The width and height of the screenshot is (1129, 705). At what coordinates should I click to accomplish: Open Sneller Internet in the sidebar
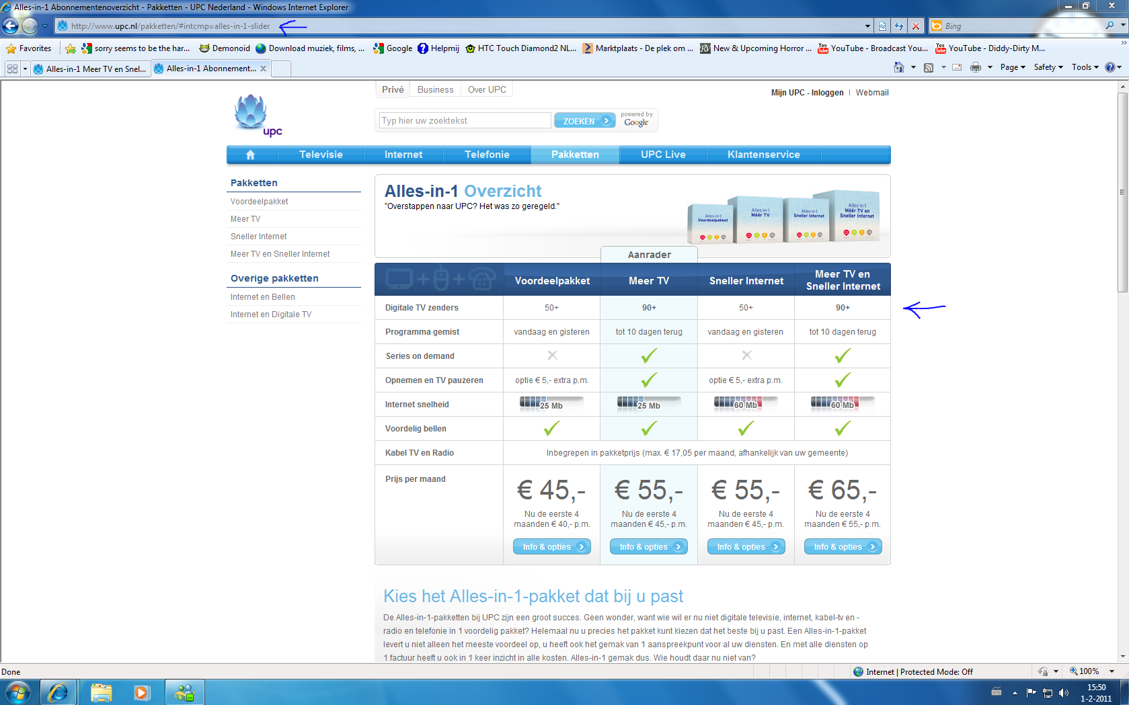[258, 237]
